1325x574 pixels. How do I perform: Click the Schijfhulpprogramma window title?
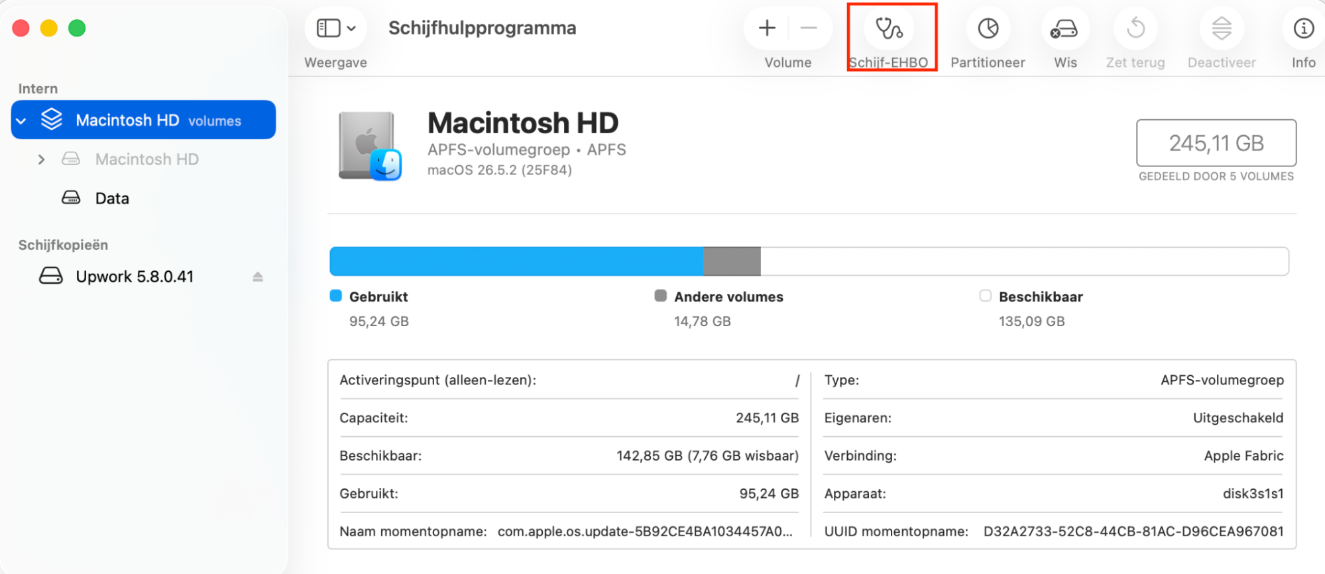[483, 28]
